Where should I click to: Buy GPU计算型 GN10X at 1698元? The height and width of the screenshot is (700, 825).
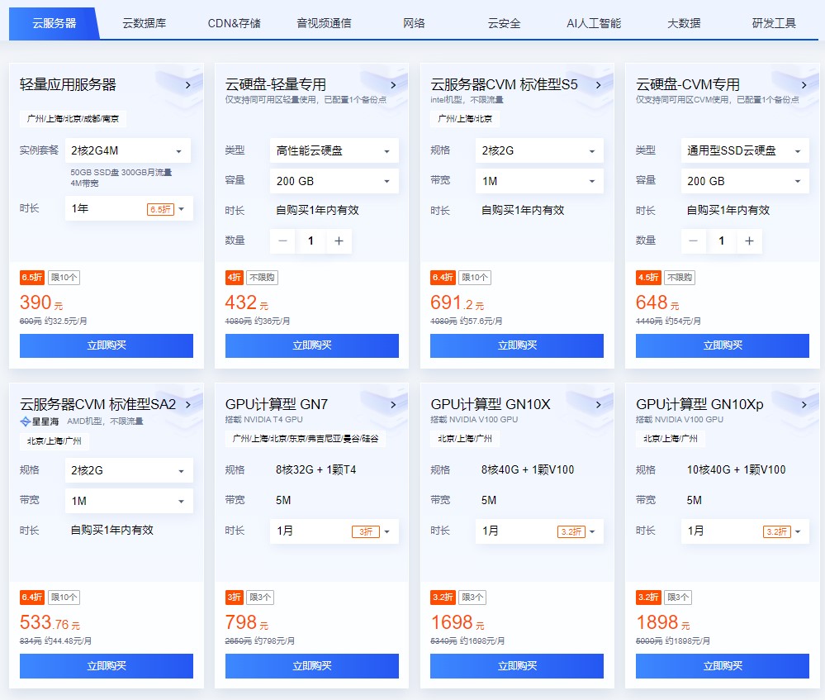(517, 666)
